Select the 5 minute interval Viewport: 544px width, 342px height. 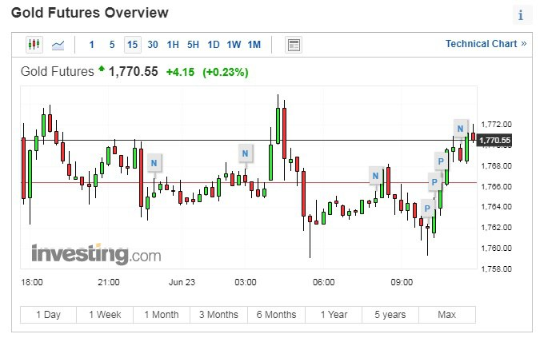pyautogui.click(x=112, y=45)
